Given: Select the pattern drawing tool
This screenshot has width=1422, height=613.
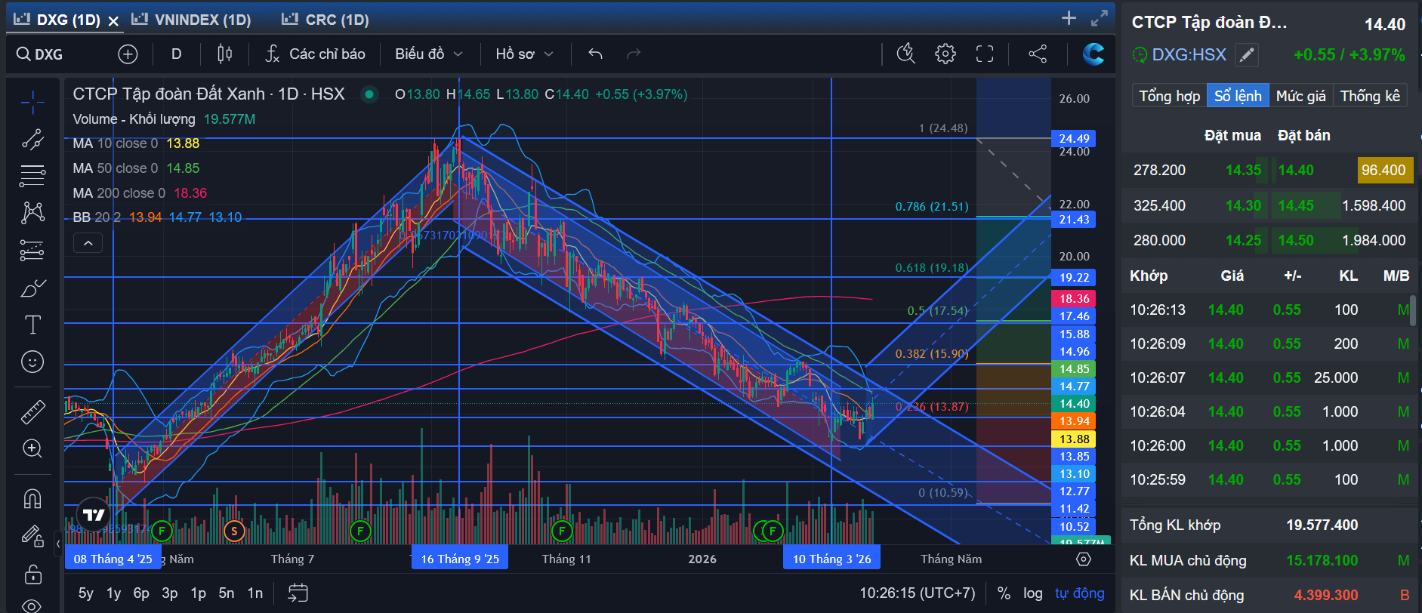Looking at the screenshot, I should (32, 213).
